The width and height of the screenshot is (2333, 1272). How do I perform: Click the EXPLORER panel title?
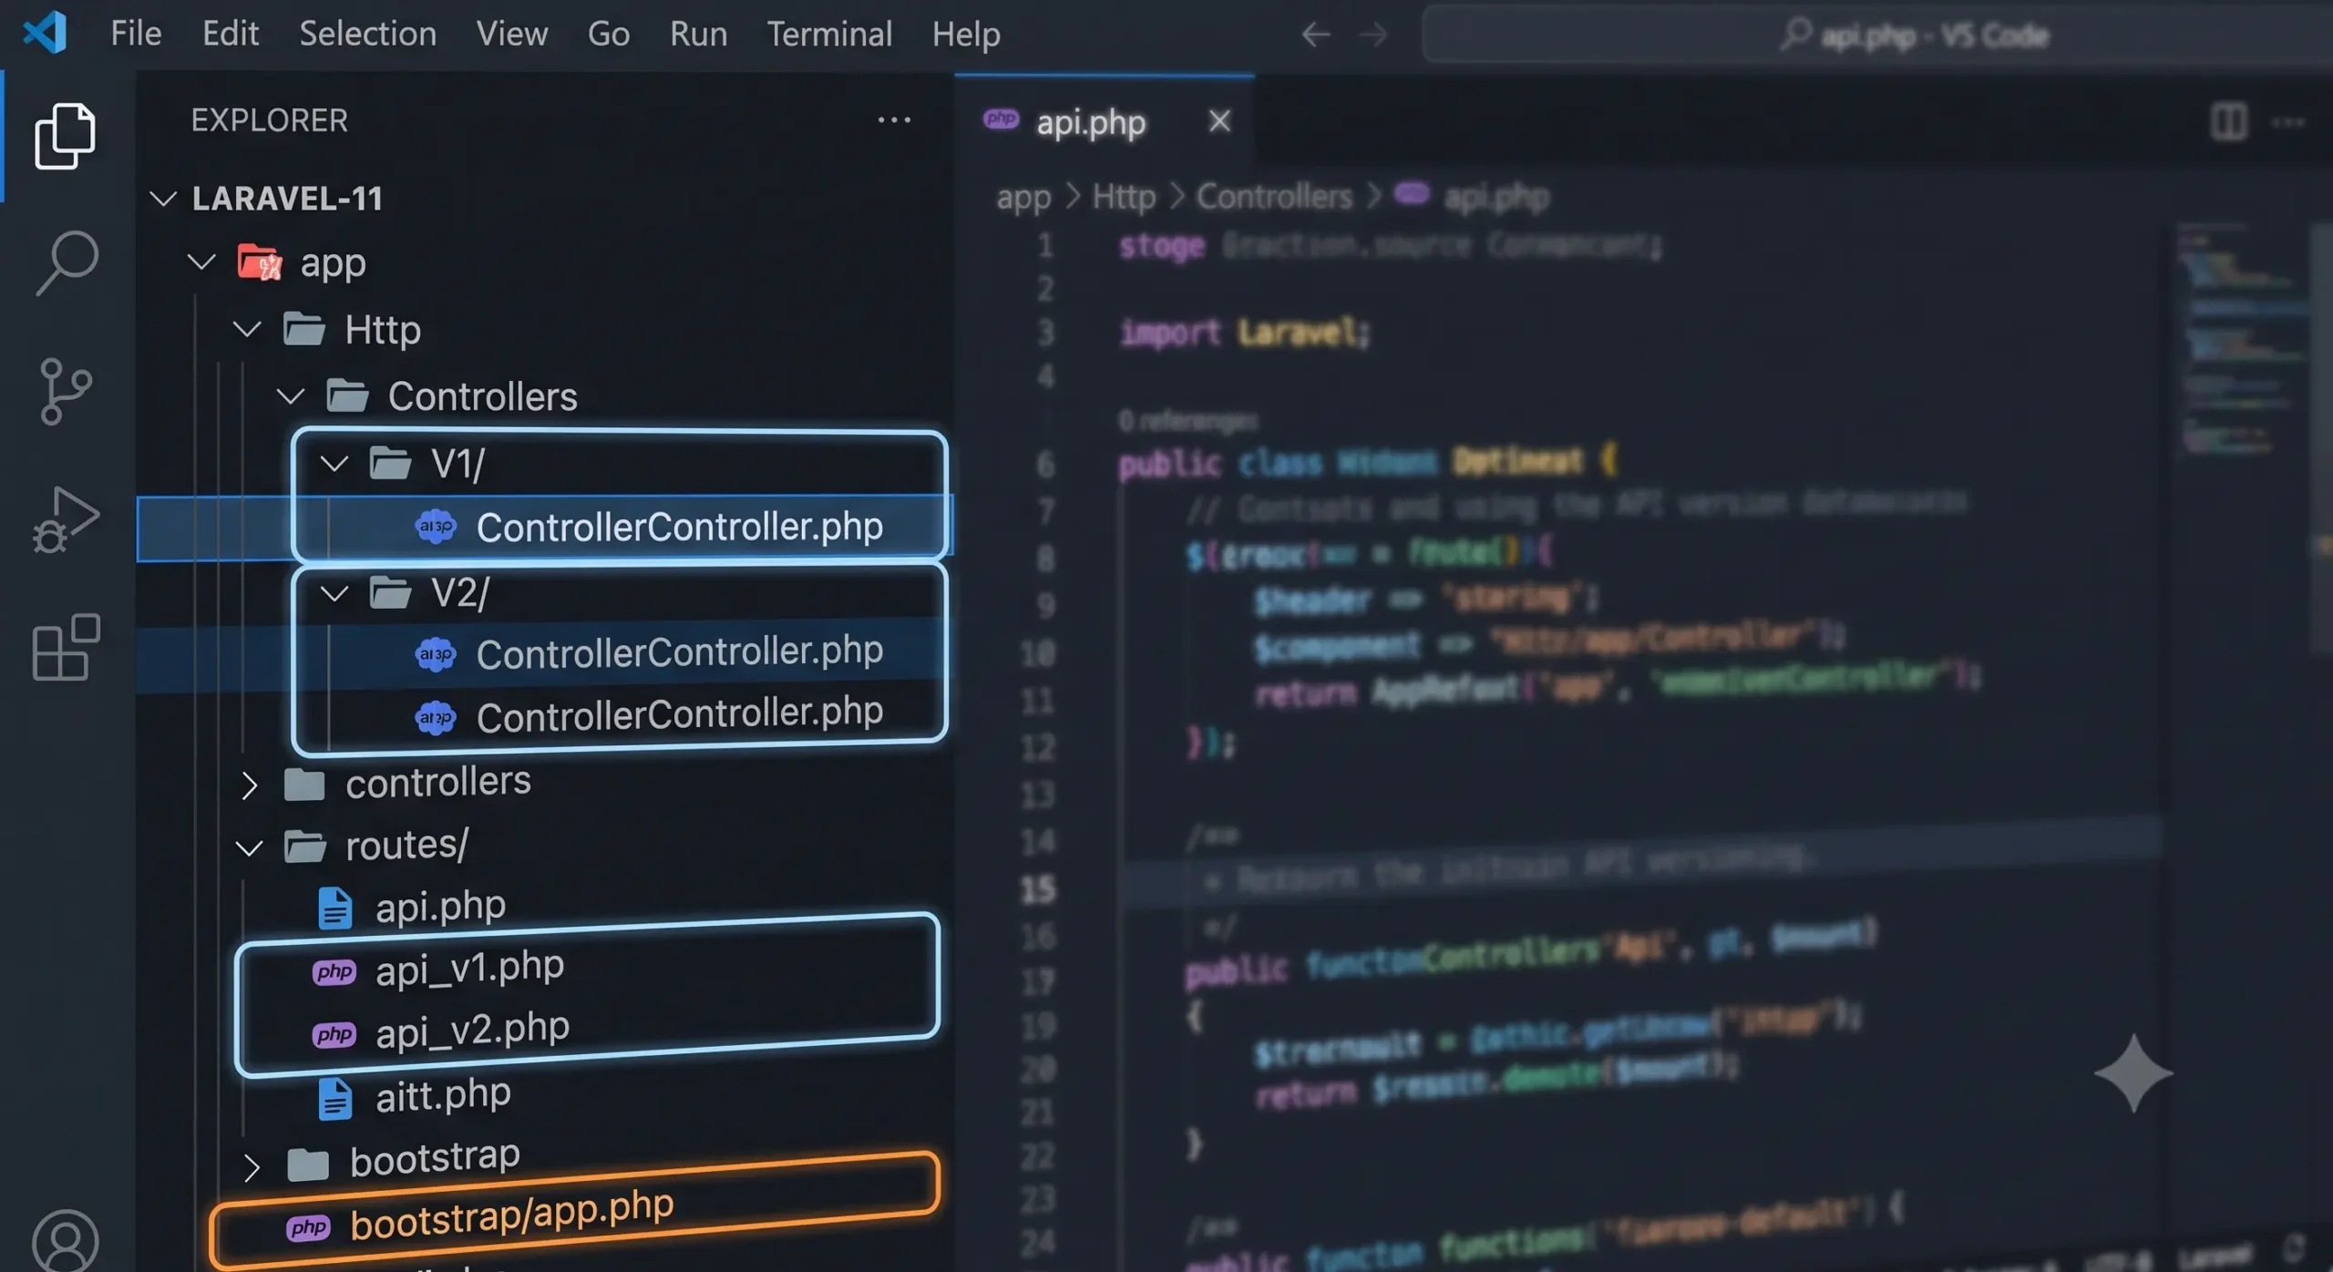click(269, 120)
